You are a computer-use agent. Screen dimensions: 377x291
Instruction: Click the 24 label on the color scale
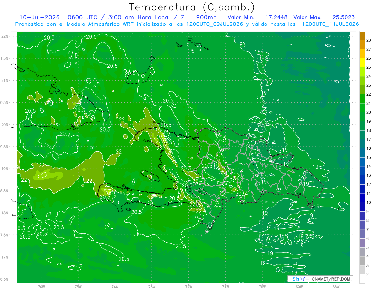[x=369, y=76]
